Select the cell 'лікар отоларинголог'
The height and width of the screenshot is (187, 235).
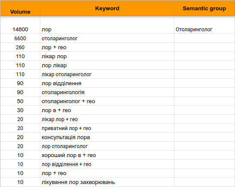click(x=107, y=74)
